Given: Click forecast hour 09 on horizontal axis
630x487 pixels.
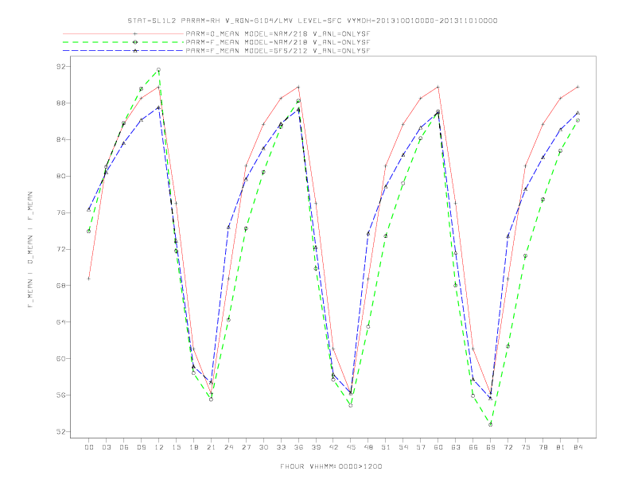Looking at the screenshot, I should [x=141, y=447].
